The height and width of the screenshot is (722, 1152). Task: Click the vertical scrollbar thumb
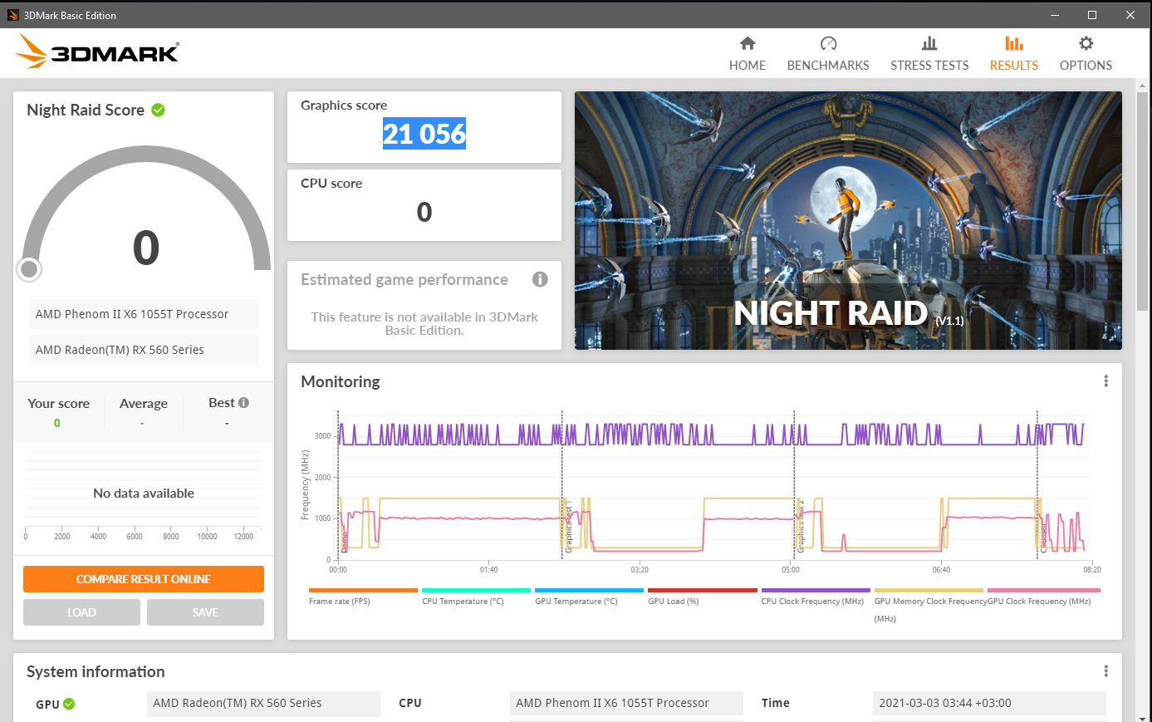(x=1144, y=199)
